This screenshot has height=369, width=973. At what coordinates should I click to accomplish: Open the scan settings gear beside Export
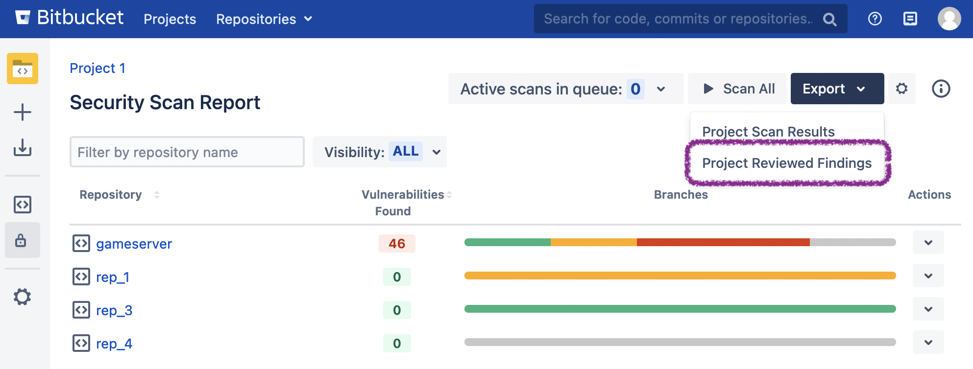[x=901, y=89]
